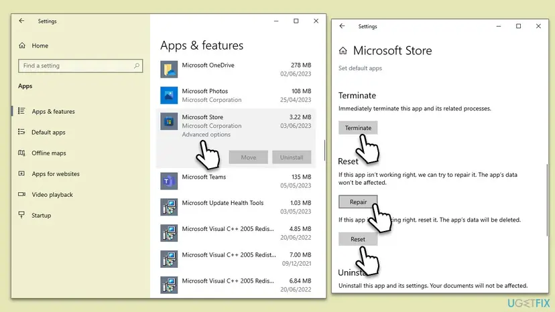The width and height of the screenshot is (555, 312).
Task: Select Microsoft Photos list entry
Action: point(236,96)
